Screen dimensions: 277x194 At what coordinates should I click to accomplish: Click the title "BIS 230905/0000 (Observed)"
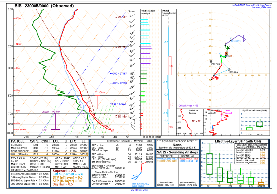pos(44,6)
